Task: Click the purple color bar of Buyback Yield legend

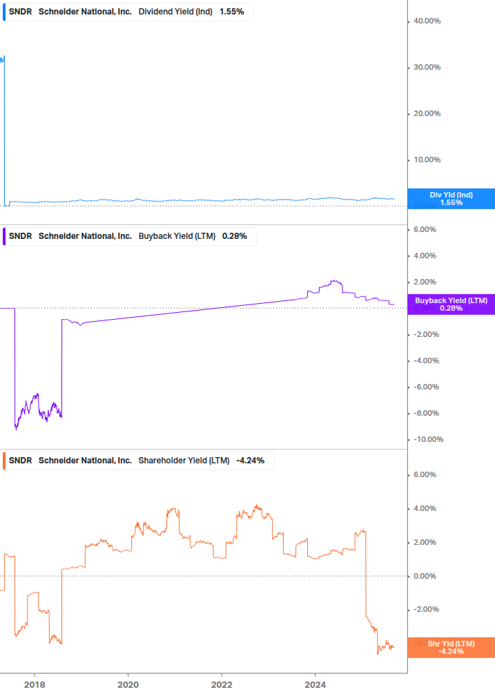Action: point(4,236)
